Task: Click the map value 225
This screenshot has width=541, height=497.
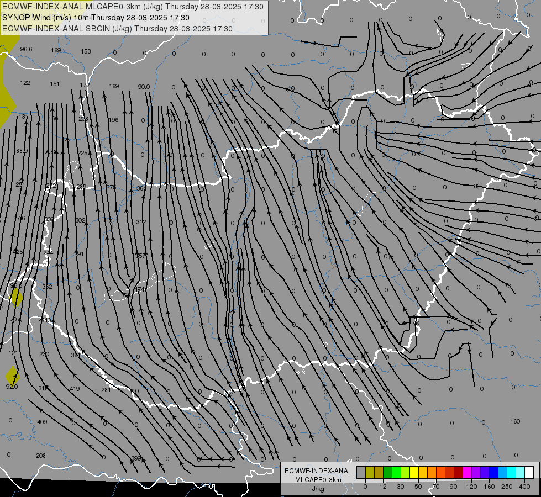Action: [82, 153]
